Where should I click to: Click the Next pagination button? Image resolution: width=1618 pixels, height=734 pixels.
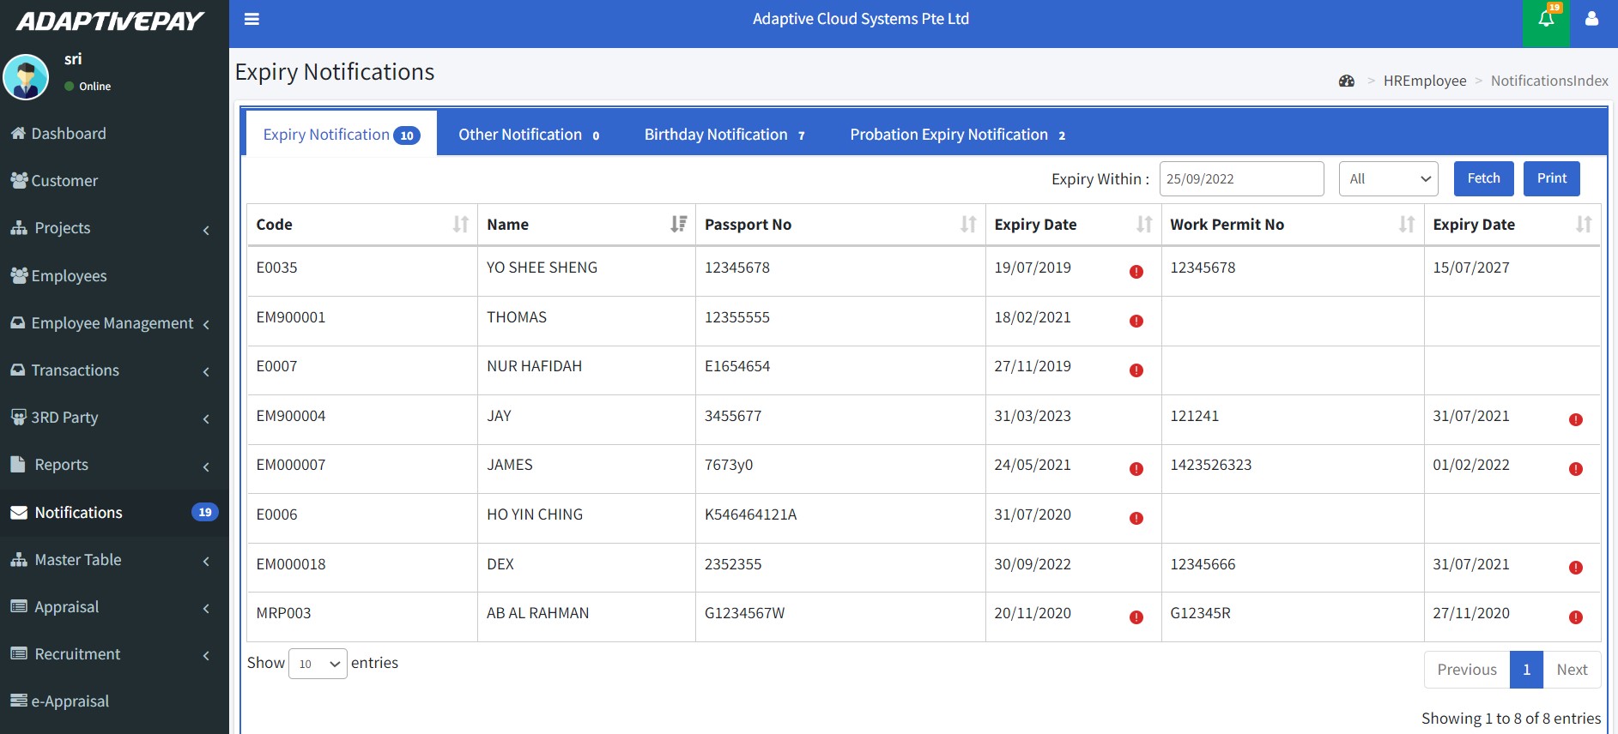tap(1572, 670)
